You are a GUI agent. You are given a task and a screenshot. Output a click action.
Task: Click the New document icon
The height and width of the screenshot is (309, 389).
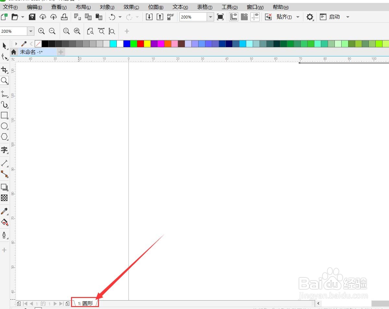tap(4, 17)
